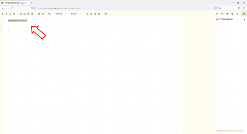Toggle bold formatting in the toolbar
The image size is (247, 134).
tap(3, 14)
